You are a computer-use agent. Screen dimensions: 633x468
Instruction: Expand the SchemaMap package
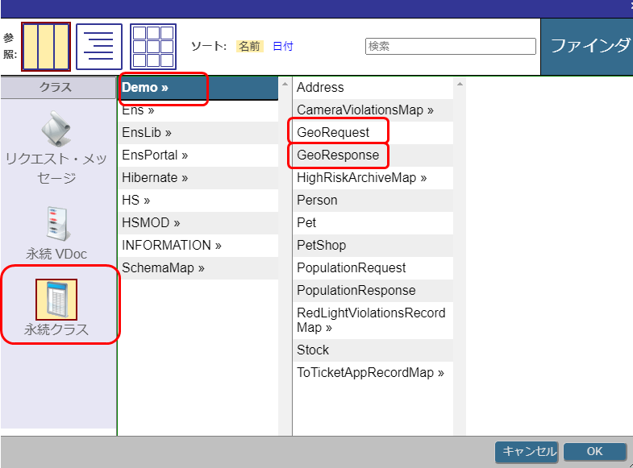coord(163,267)
